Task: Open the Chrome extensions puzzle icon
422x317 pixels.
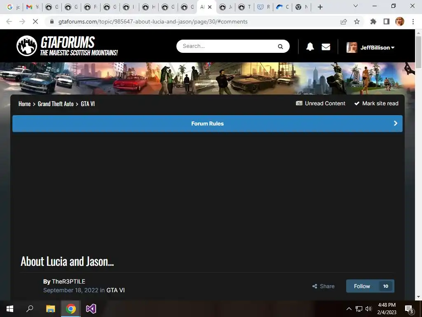Action: 373,21
